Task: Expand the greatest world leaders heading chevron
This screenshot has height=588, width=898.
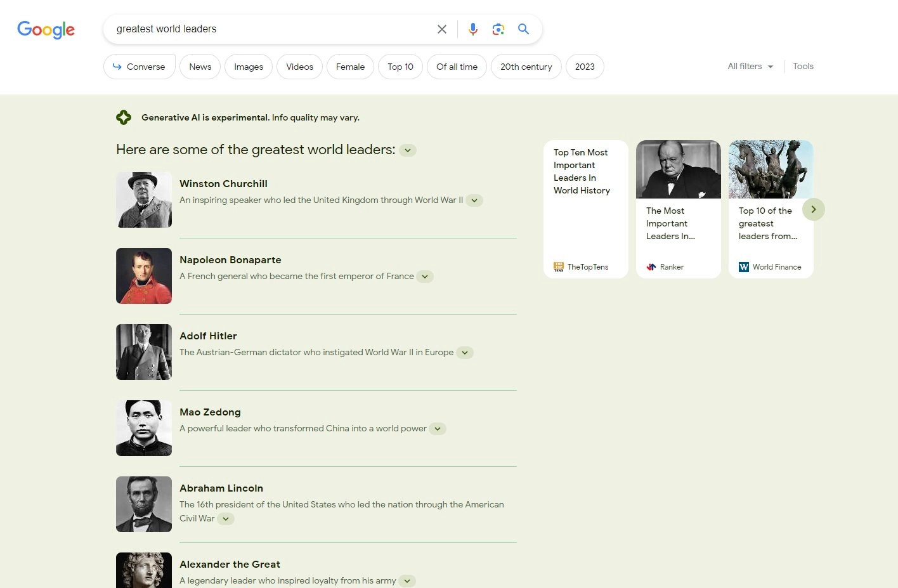Action: [408, 150]
